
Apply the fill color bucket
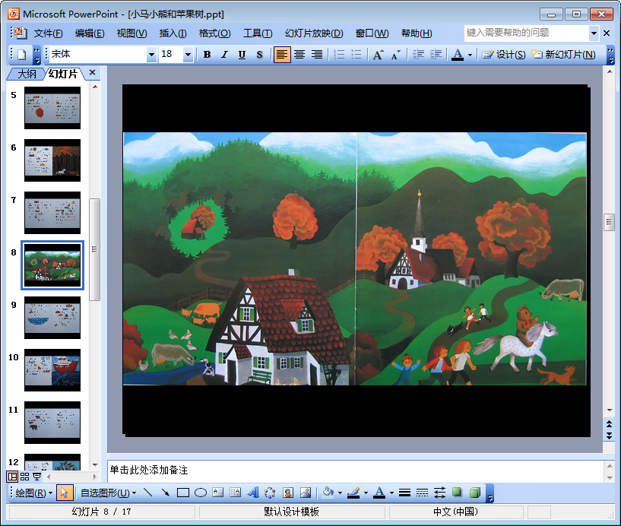pyautogui.click(x=328, y=493)
